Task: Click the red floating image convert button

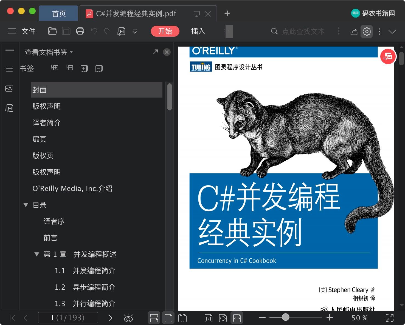Action: pos(388,56)
